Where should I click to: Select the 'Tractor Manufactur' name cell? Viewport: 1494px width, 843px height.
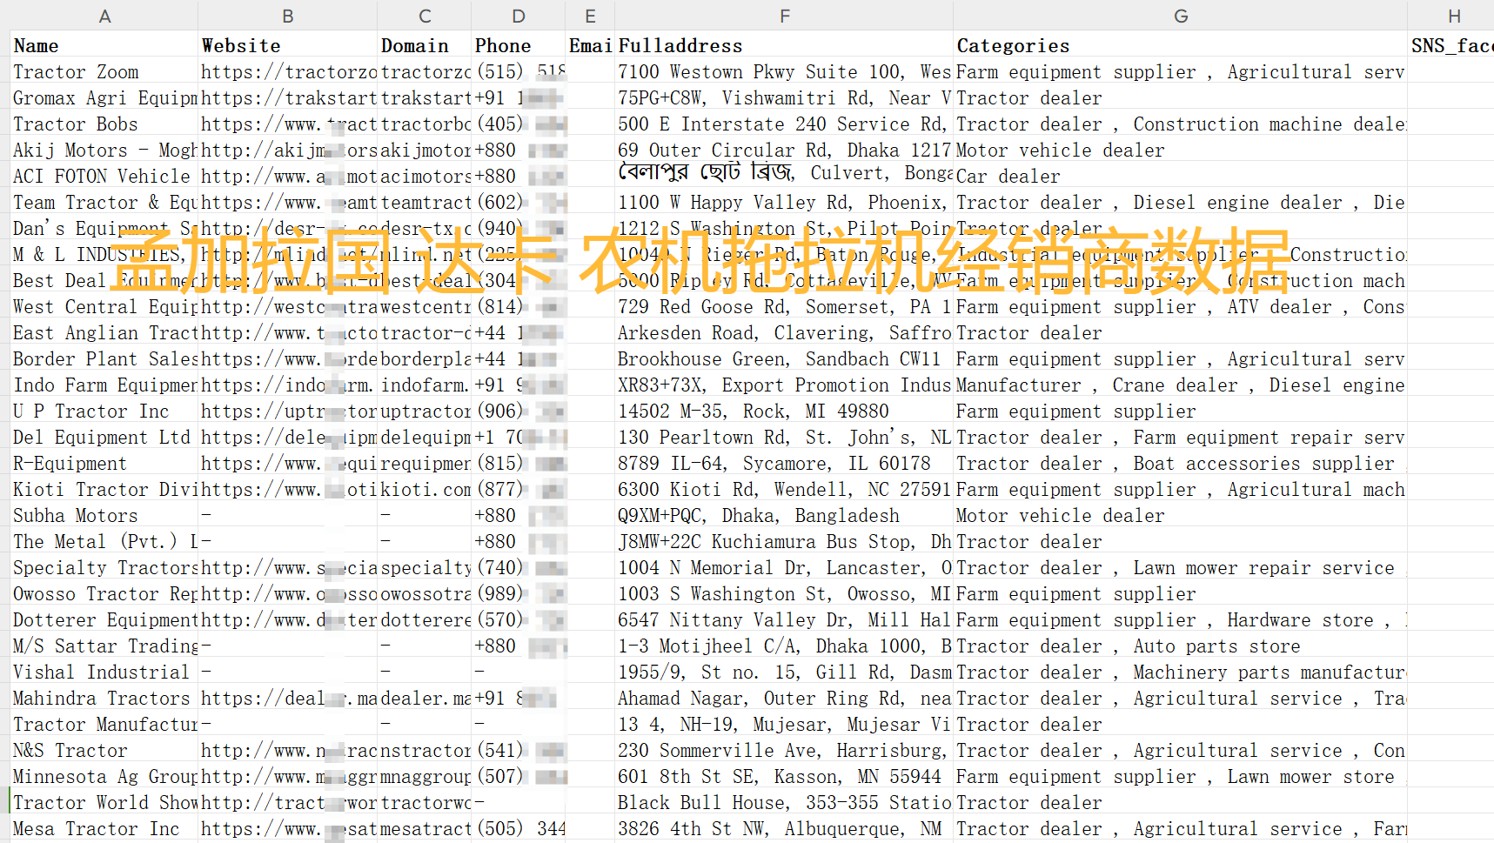pos(104,724)
